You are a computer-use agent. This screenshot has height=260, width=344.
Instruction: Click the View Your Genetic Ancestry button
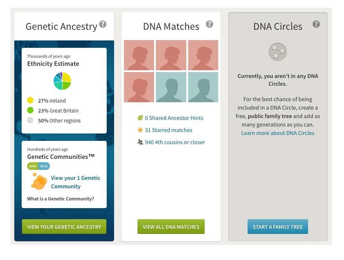64,227
